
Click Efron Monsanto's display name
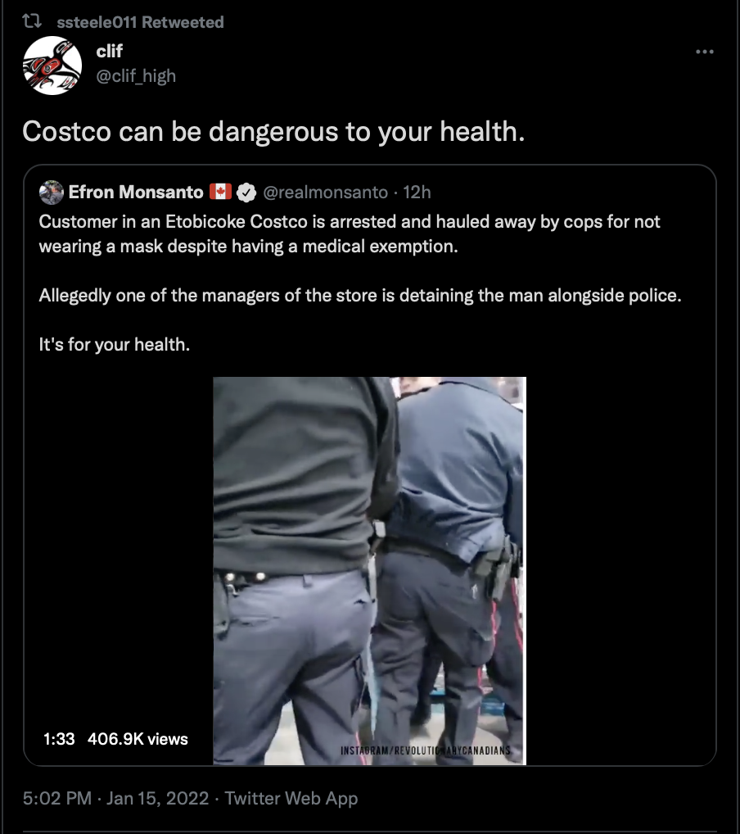click(x=136, y=192)
